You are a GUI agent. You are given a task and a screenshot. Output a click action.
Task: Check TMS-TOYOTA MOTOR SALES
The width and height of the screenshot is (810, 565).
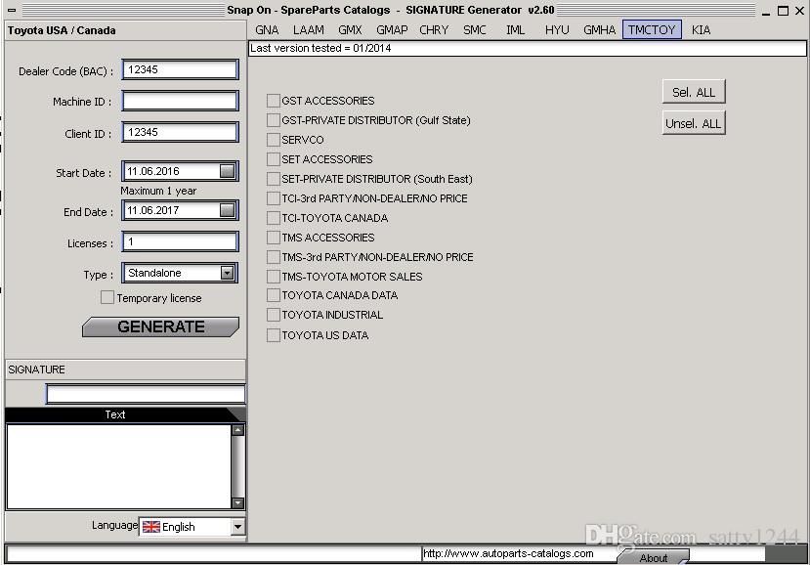pyautogui.click(x=274, y=277)
